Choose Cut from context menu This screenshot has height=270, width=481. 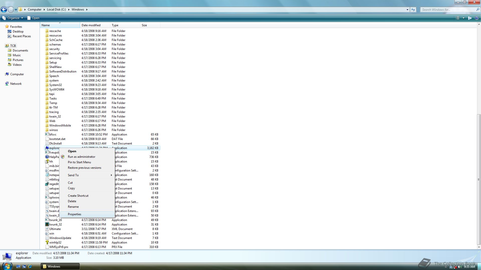87,183
